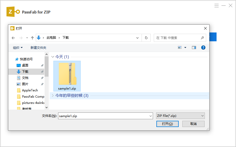Click sidebar scrollbar up arrow
Screen dimensions: 236x147
click(46, 54)
